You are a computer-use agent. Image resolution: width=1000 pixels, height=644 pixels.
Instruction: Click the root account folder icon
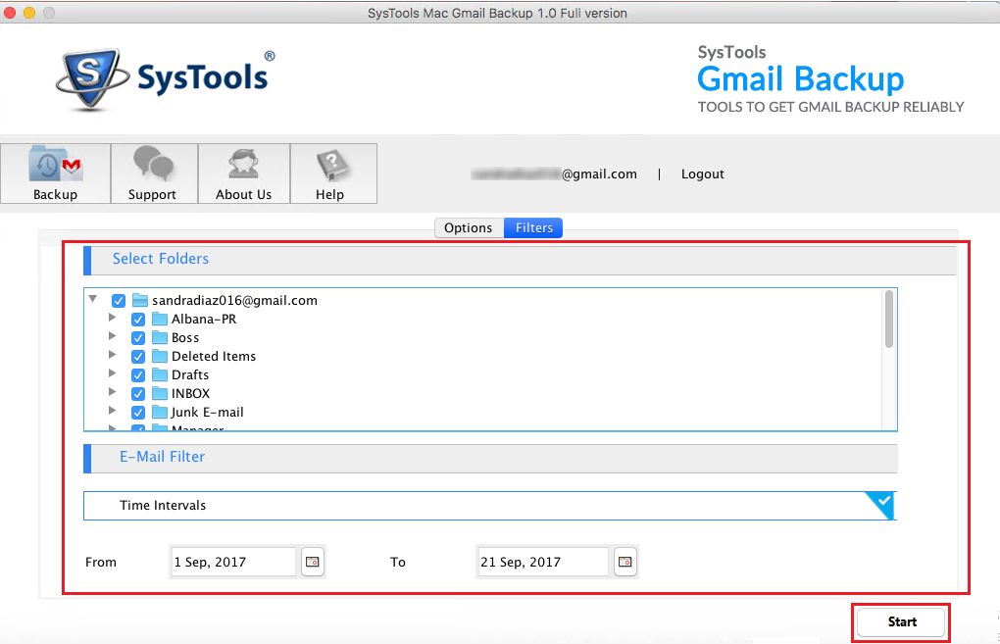[139, 300]
